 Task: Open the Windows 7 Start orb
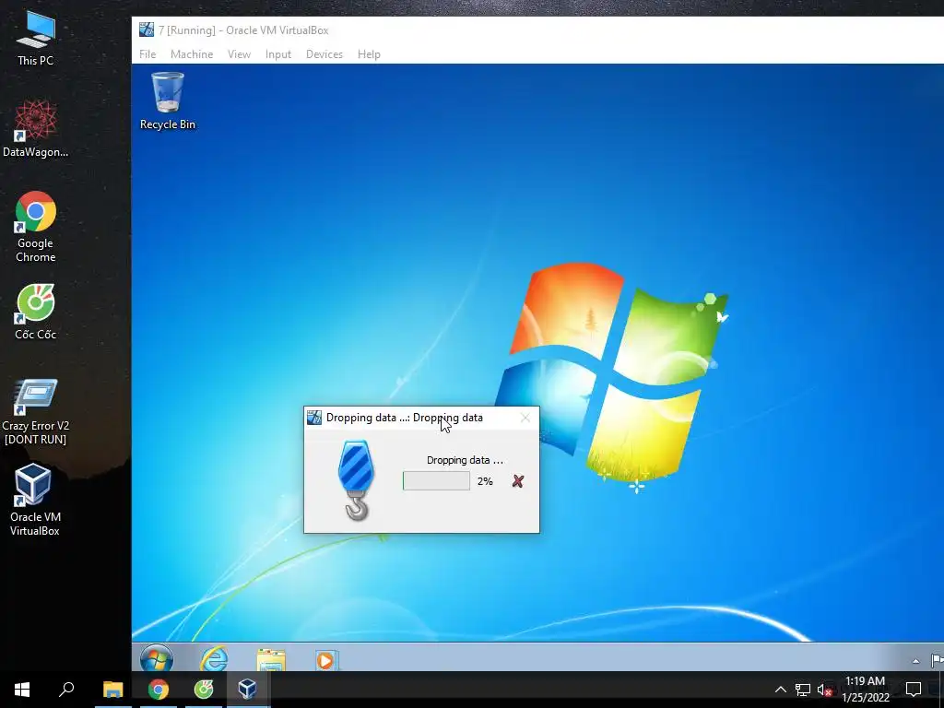(x=157, y=658)
